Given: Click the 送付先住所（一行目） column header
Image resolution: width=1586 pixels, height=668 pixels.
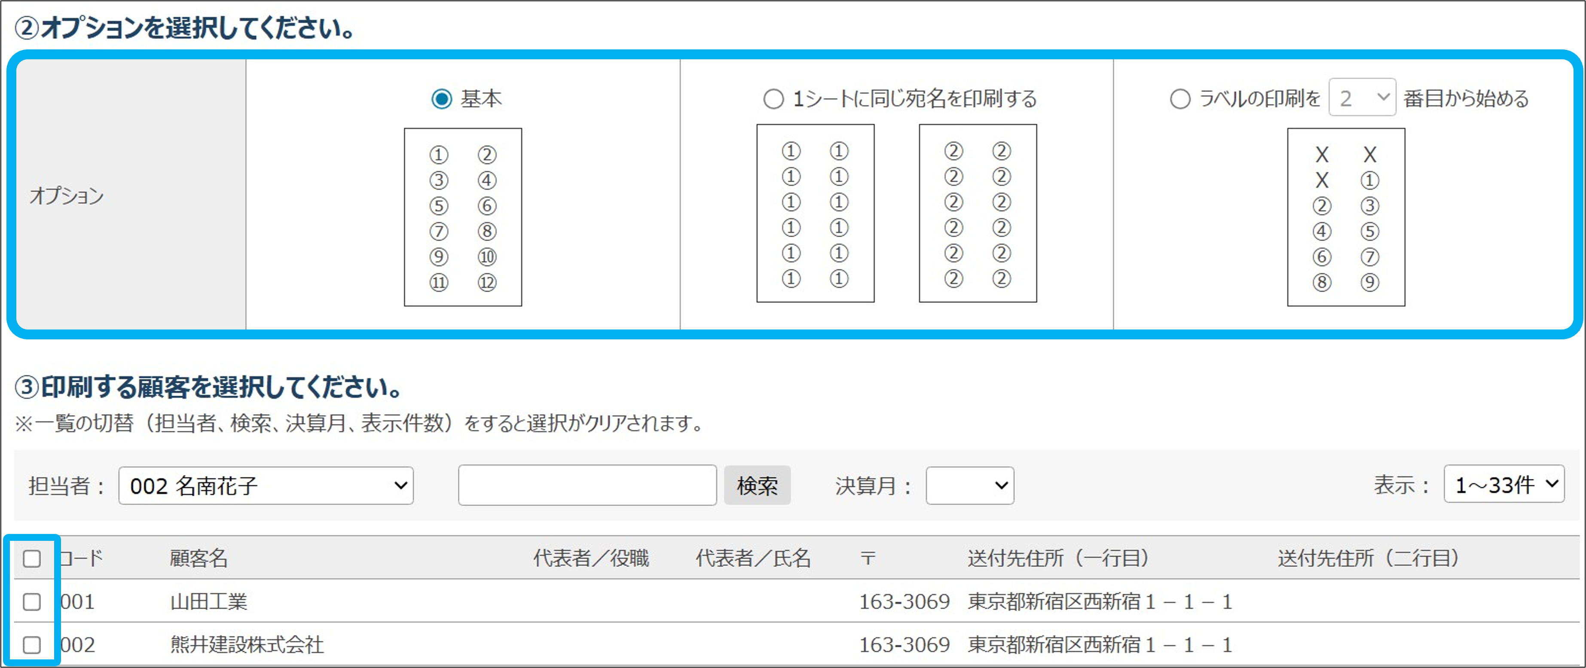Looking at the screenshot, I should pos(1058,558).
